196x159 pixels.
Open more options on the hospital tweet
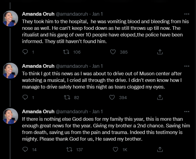click(187, 14)
